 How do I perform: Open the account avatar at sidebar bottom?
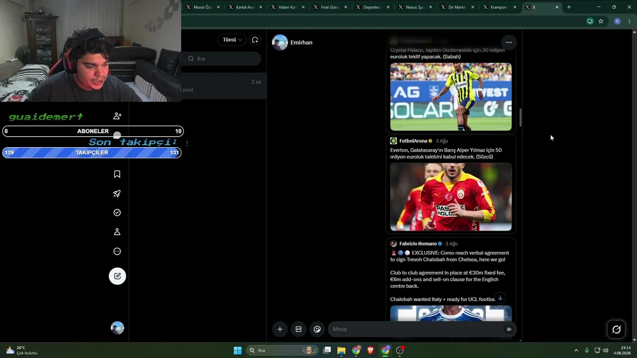(117, 328)
